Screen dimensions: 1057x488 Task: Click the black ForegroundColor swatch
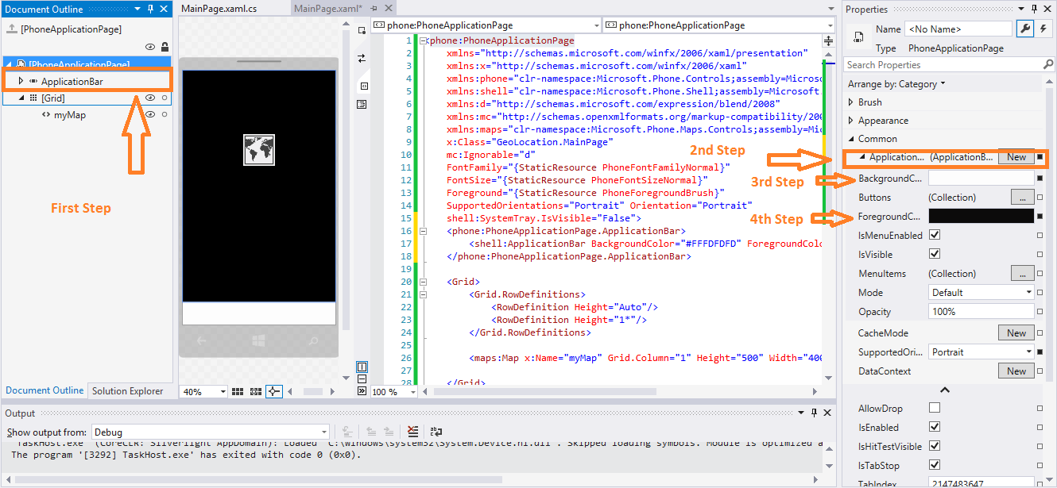(x=981, y=216)
